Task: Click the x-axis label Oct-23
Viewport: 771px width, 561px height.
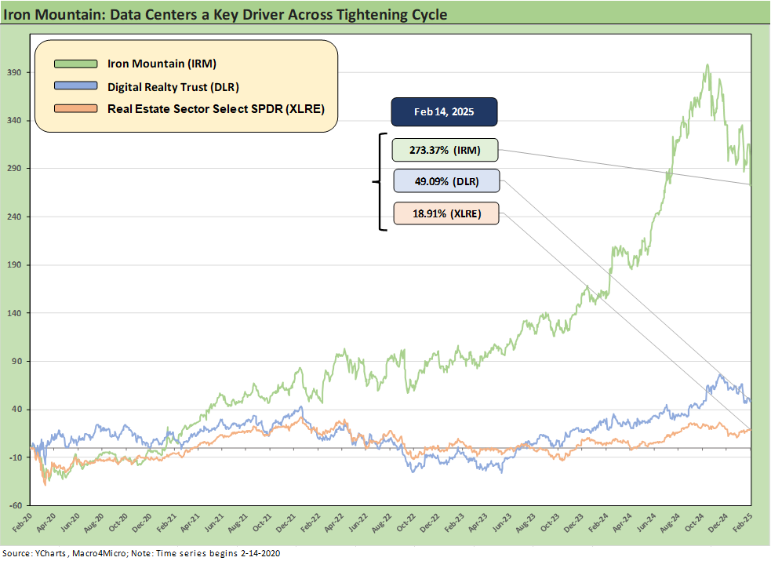Action: pos(550,523)
